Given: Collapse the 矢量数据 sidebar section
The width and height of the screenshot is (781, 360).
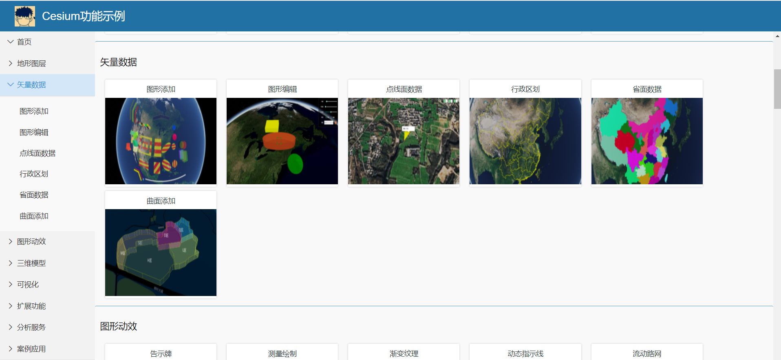Looking at the screenshot, I should (x=31, y=85).
